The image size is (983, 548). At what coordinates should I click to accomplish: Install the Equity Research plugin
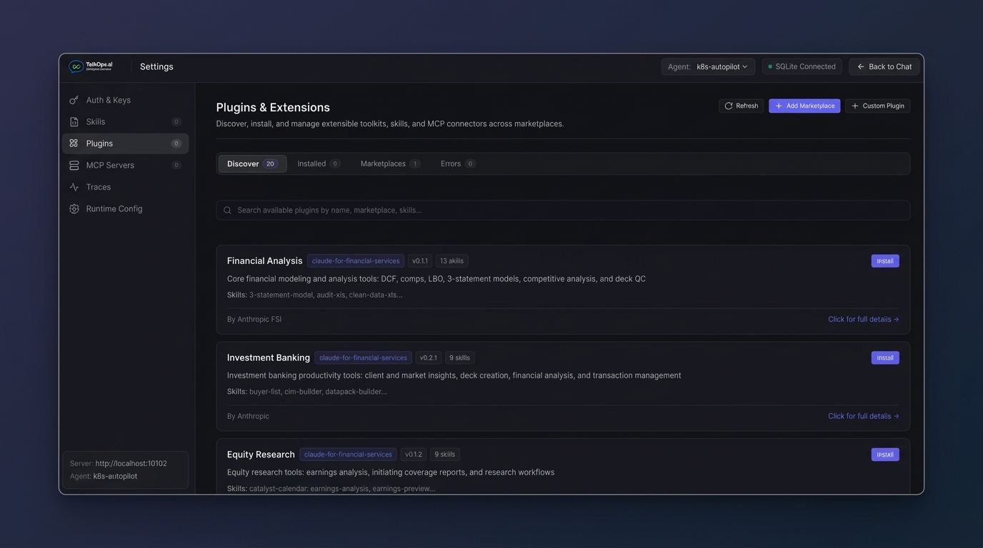[885, 455]
